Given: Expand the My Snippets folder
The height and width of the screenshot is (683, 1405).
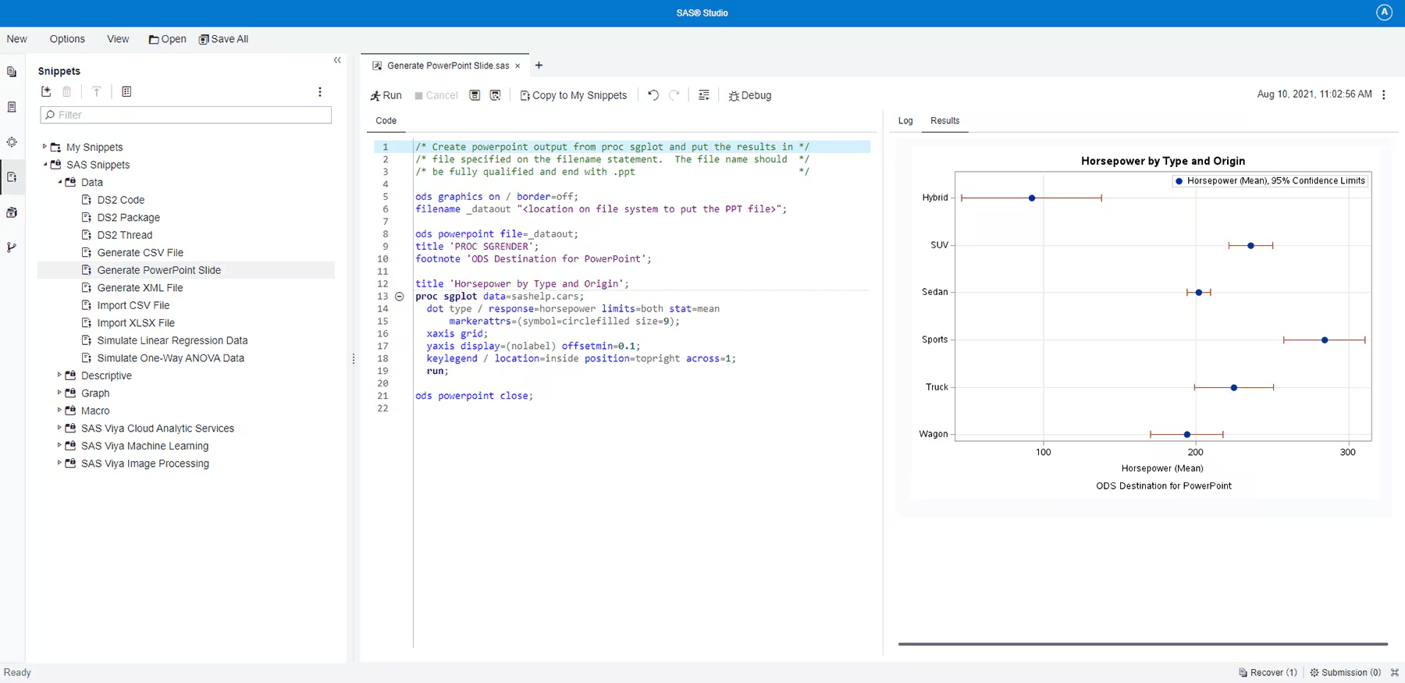Looking at the screenshot, I should [44, 147].
